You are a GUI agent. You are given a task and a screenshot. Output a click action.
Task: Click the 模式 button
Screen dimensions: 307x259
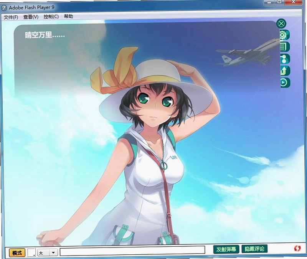(x=17, y=253)
